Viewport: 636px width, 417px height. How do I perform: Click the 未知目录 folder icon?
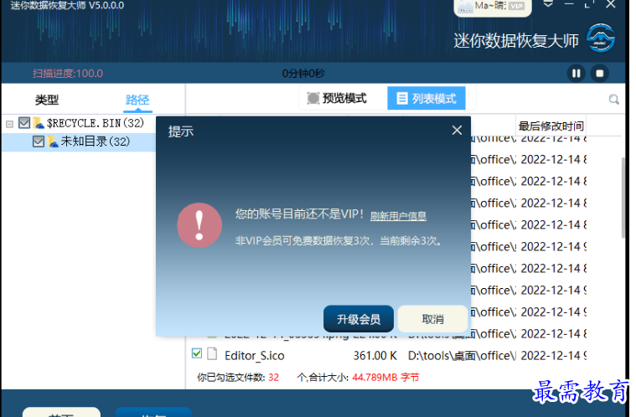[x=53, y=142]
